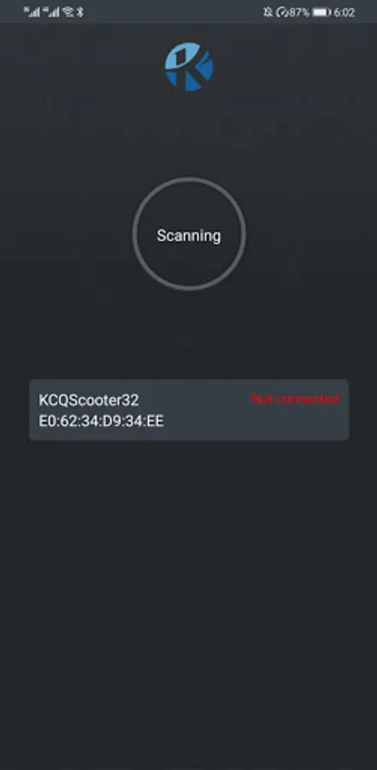Select the KCQScooter32 device name
Screen dimensions: 377x770
(x=89, y=400)
